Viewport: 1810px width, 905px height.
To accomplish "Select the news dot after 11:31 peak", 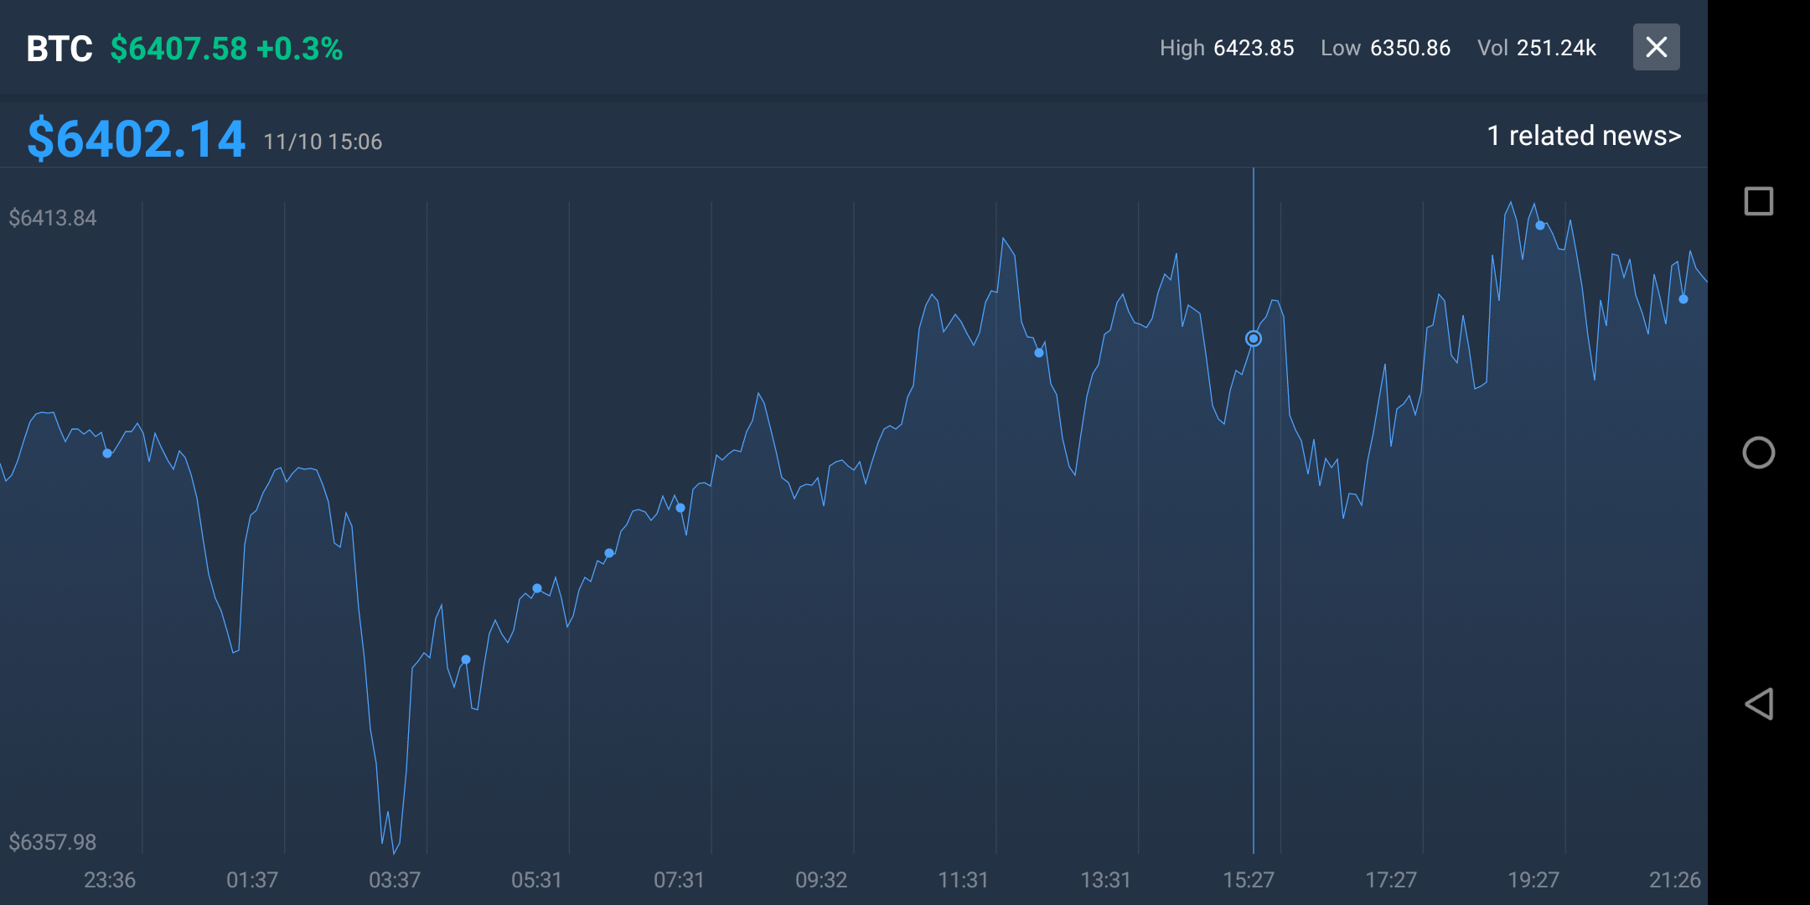I will [x=1039, y=353].
